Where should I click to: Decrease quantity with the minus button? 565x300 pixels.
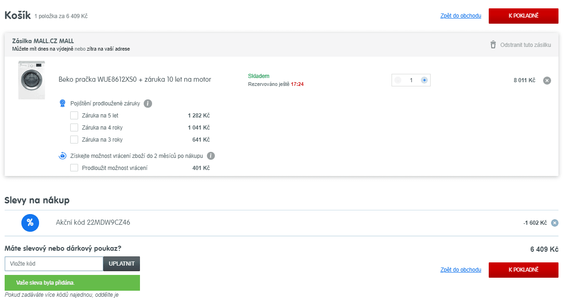point(398,80)
